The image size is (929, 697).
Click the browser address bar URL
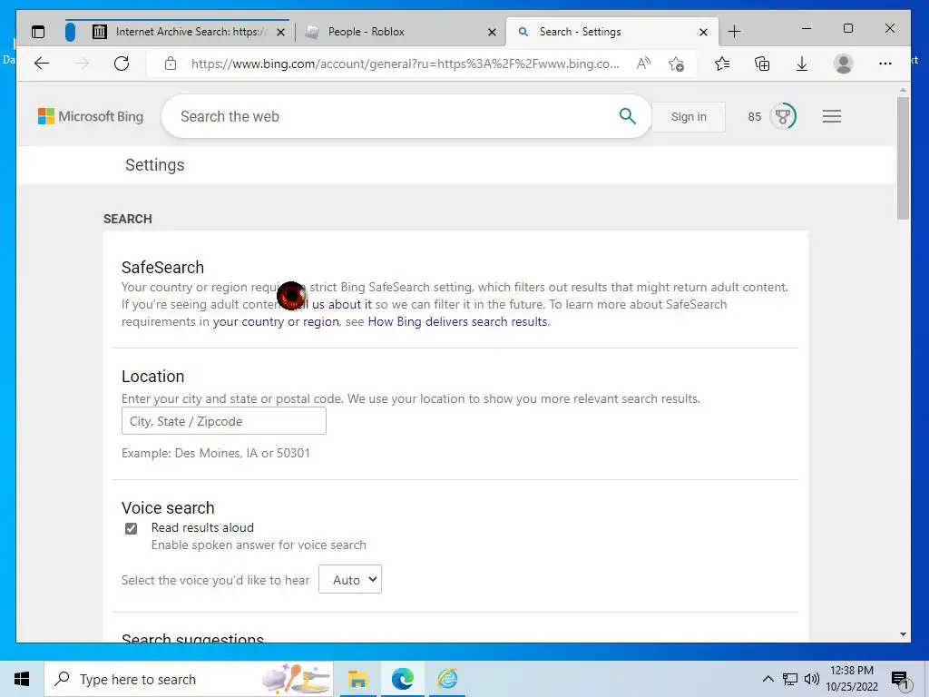coord(405,64)
